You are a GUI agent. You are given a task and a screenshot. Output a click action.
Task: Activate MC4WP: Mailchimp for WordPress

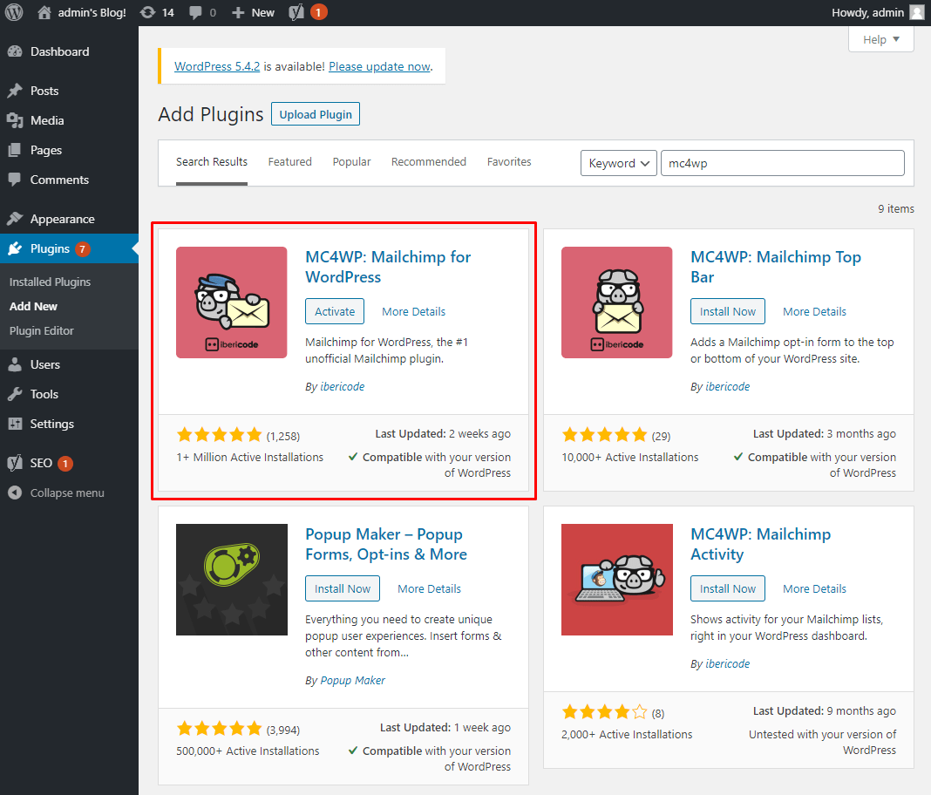[335, 312]
